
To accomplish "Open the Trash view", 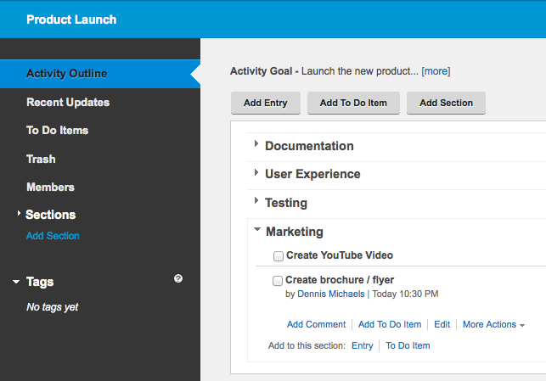I will click(41, 159).
